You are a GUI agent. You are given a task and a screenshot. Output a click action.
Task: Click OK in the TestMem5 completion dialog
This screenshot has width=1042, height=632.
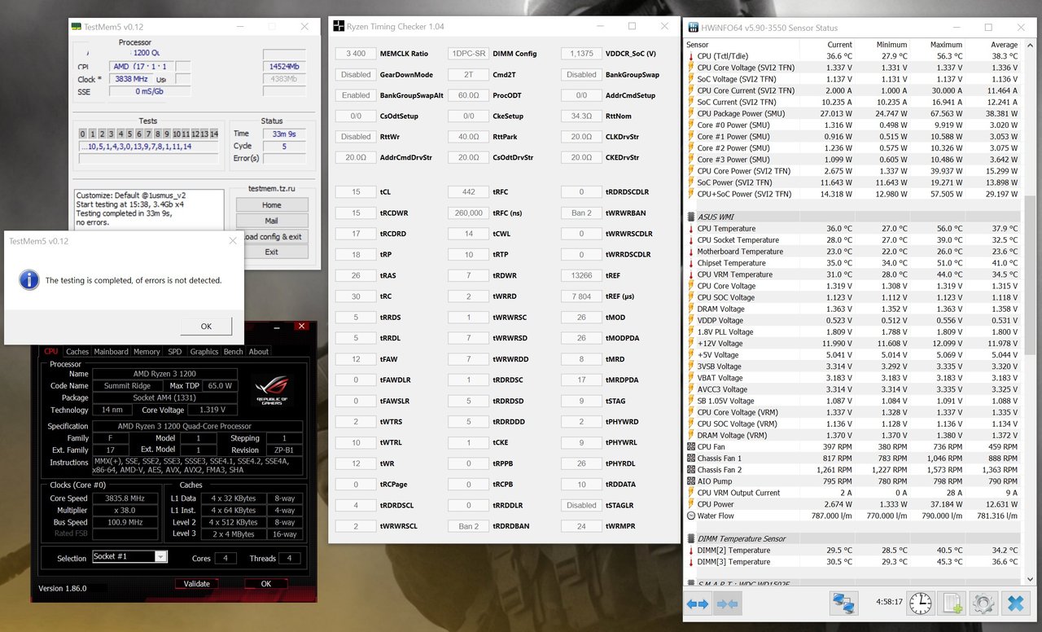(206, 326)
